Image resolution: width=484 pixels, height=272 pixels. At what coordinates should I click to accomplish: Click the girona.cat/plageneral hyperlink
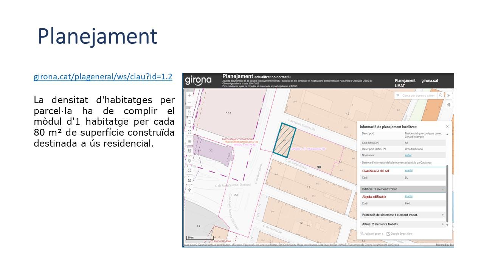point(103,77)
